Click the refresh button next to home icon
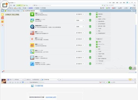Image resolution: width=138 pixels, height=100 pixels. coord(11,5)
